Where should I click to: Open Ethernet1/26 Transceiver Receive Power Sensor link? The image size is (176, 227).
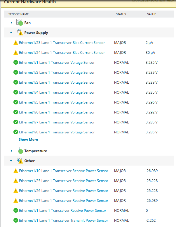(x=64, y=191)
